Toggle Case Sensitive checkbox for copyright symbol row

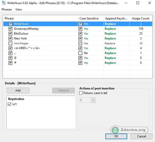point(80,58)
